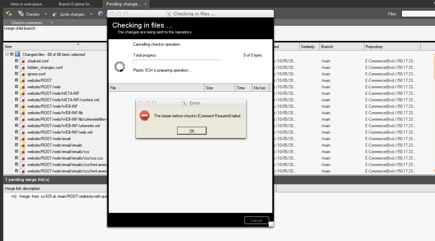Image resolution: width=435 pixels, height=241 pixels.
Task: Uncheck the cloaked.conf checkbox
Action: pyautogui.click(x=17, y=61)
